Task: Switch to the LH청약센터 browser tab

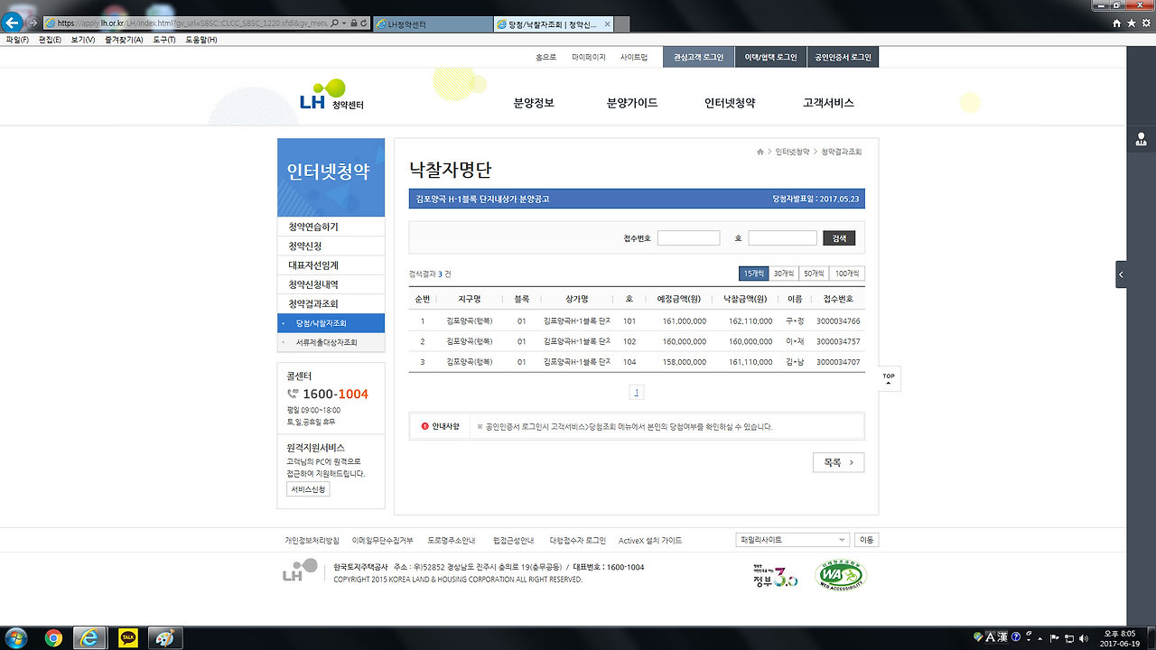Action: point(431,23)
